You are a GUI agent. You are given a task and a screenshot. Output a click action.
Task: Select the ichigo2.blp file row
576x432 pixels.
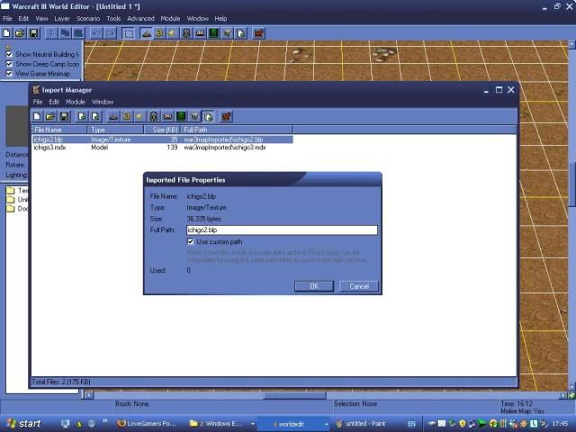(x=162, y=139)
